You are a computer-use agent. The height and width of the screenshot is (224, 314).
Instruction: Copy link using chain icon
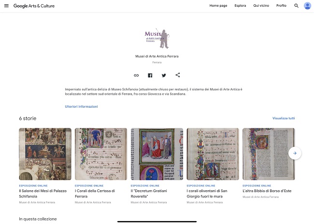[136, 75]
